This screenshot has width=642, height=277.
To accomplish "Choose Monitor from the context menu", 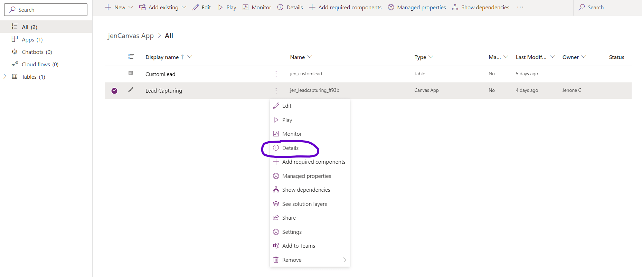I will coord(310,134).
